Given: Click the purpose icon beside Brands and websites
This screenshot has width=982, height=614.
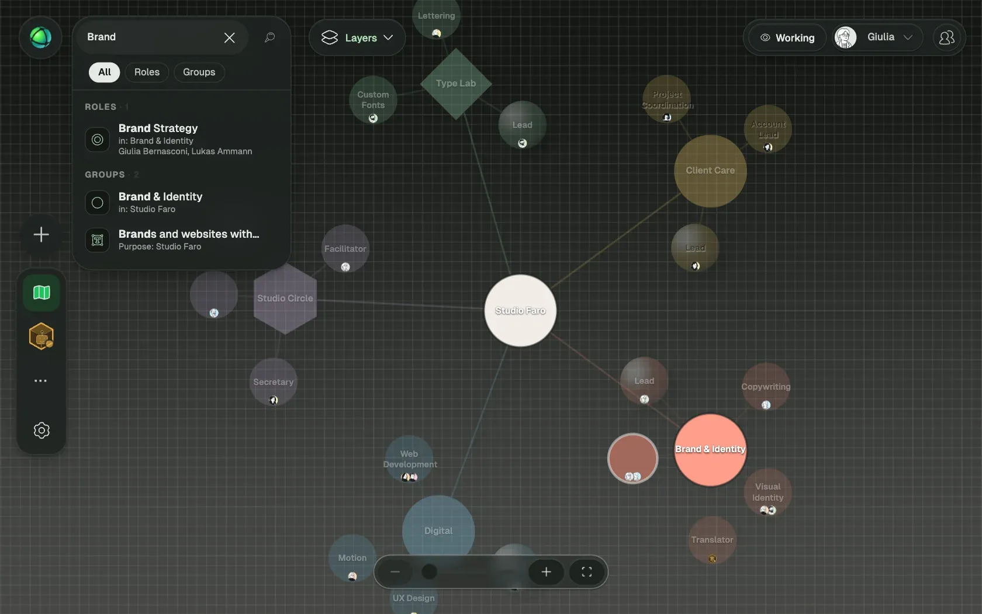Looking at the screenshot, I should [x=98, y=240].
